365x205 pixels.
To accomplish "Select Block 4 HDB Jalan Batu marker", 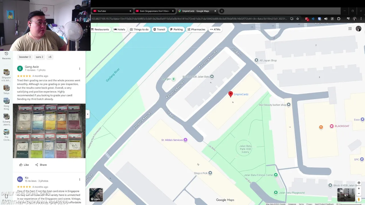I will (330, 185).
